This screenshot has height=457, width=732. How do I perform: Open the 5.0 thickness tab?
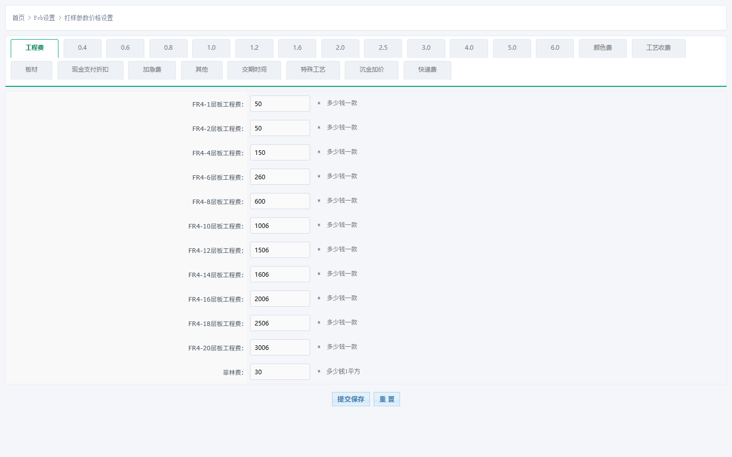(512, 48)
